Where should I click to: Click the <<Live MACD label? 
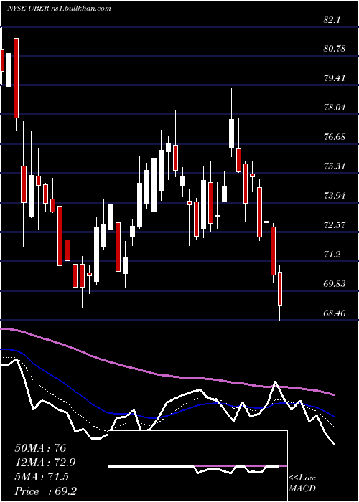coord(302,483)
